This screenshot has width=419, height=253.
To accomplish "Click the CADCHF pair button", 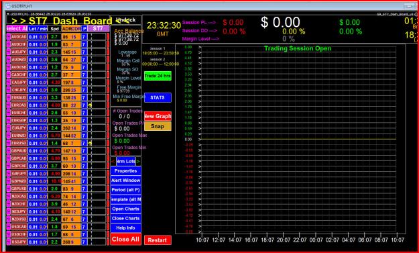I will 19,75.
